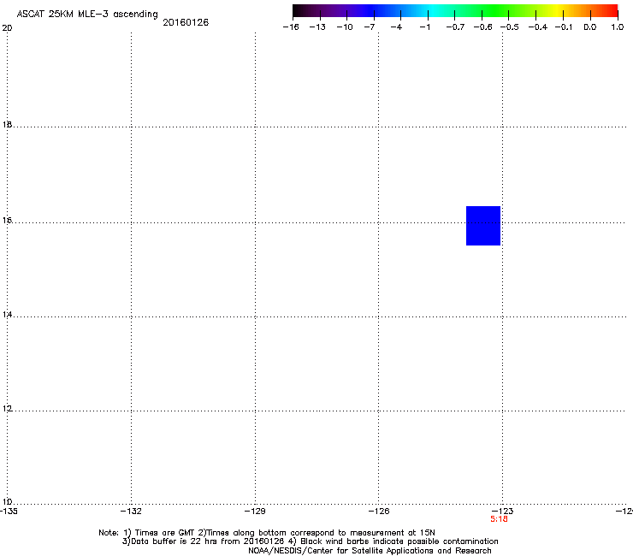Click the latitude label 16
Screen dimensions: 633x556
click(x=7, y=221)
